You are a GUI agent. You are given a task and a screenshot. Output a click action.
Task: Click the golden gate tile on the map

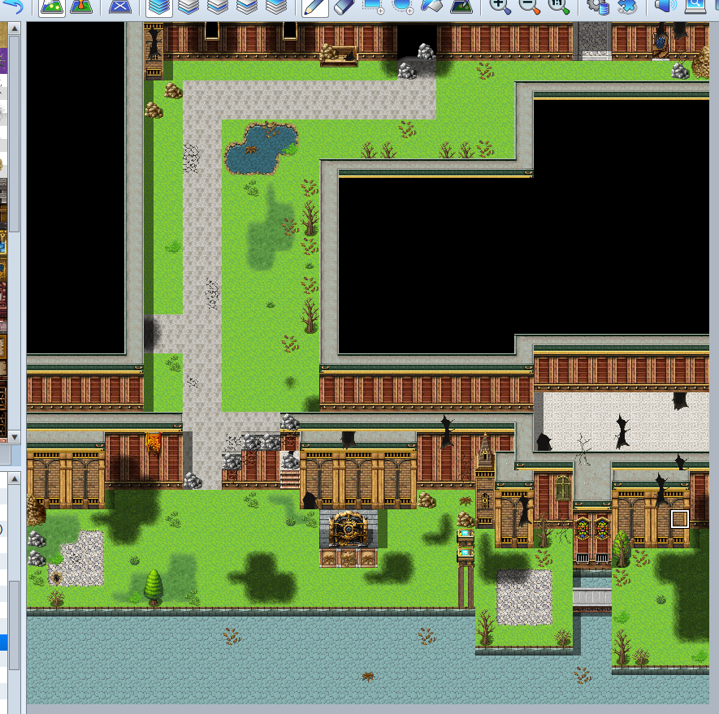[x=349, y=528]
